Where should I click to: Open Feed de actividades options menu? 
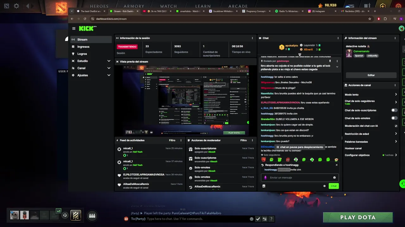(x=181, y=140)
